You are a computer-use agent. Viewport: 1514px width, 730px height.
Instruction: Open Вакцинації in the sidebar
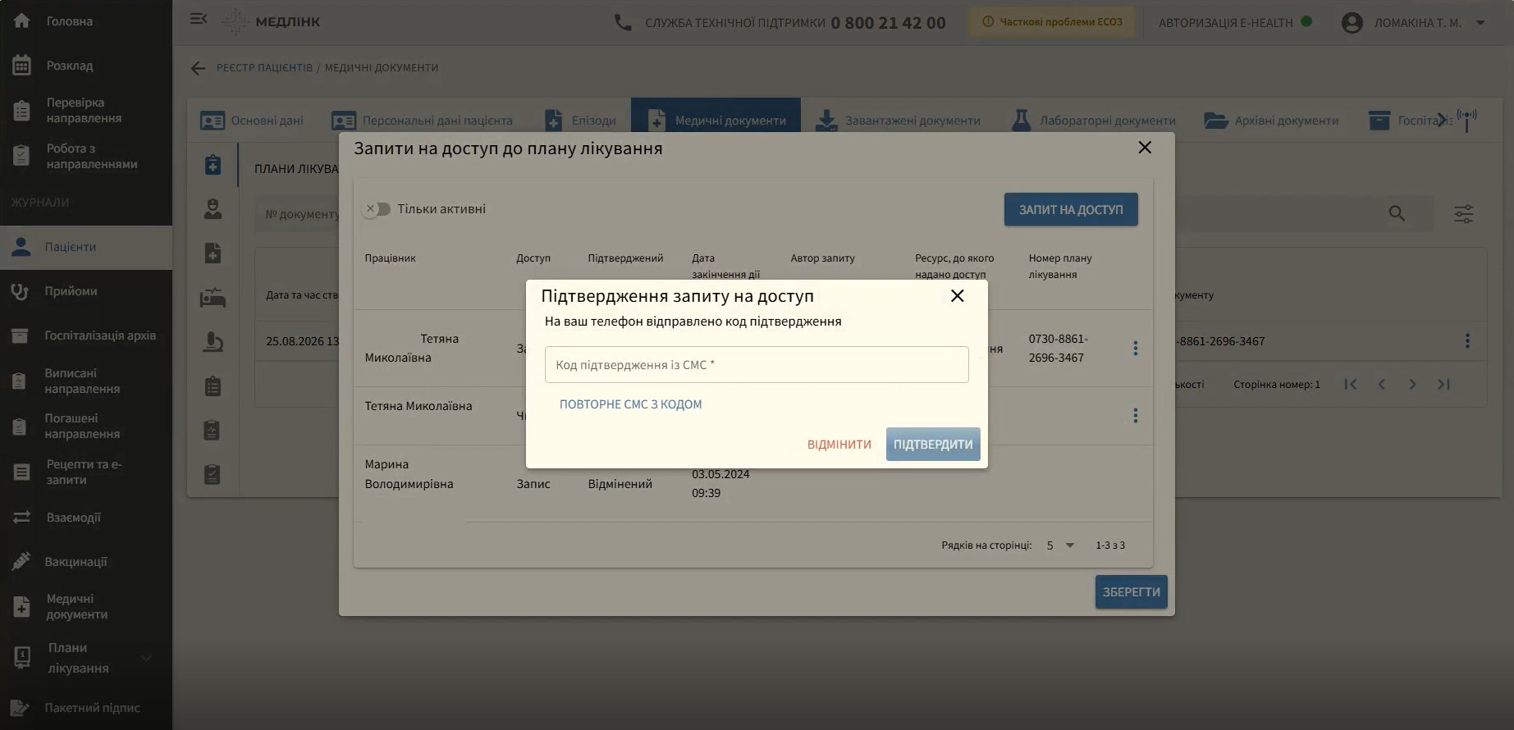pyautogui.click(x=86, y=562)
